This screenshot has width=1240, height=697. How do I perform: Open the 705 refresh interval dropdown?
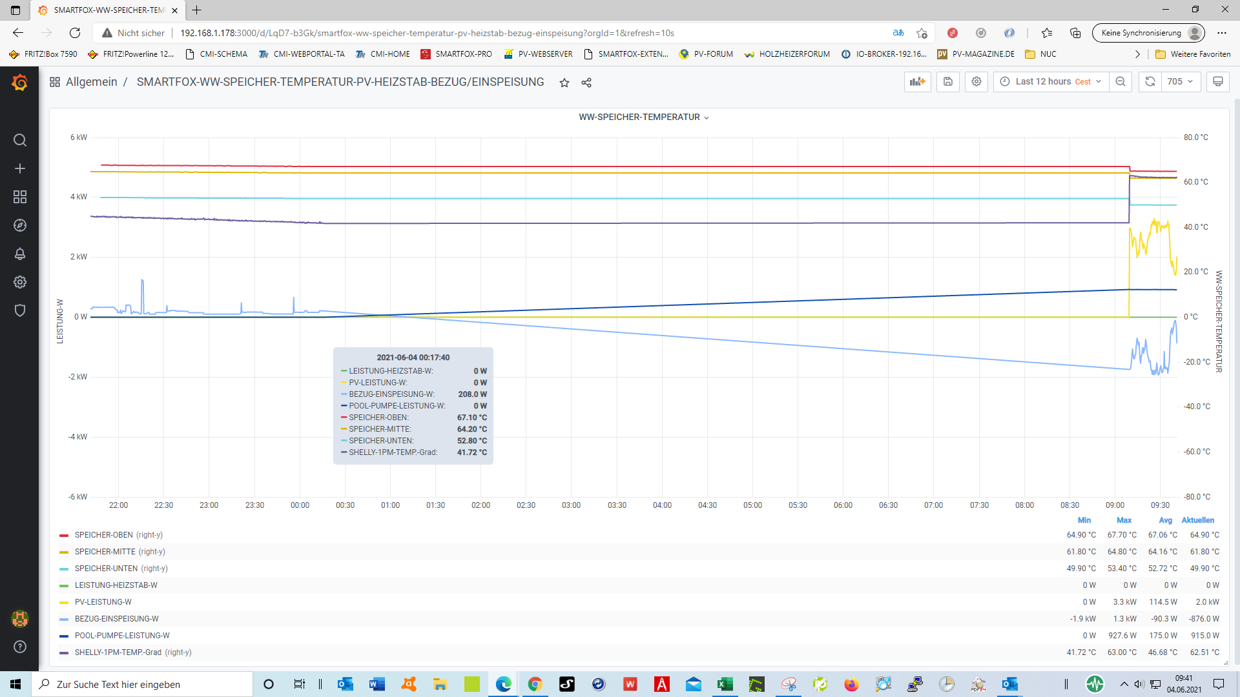pyautogui.click(x=1181, y=82)
